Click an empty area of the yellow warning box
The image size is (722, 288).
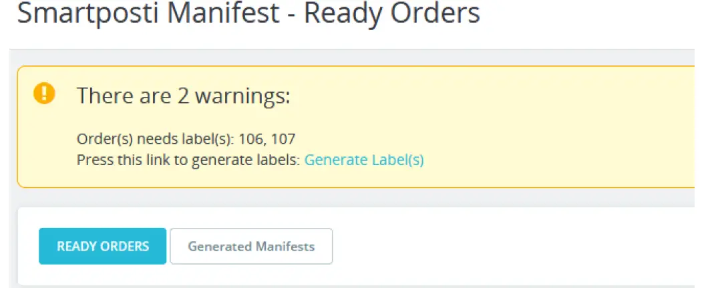552,129
